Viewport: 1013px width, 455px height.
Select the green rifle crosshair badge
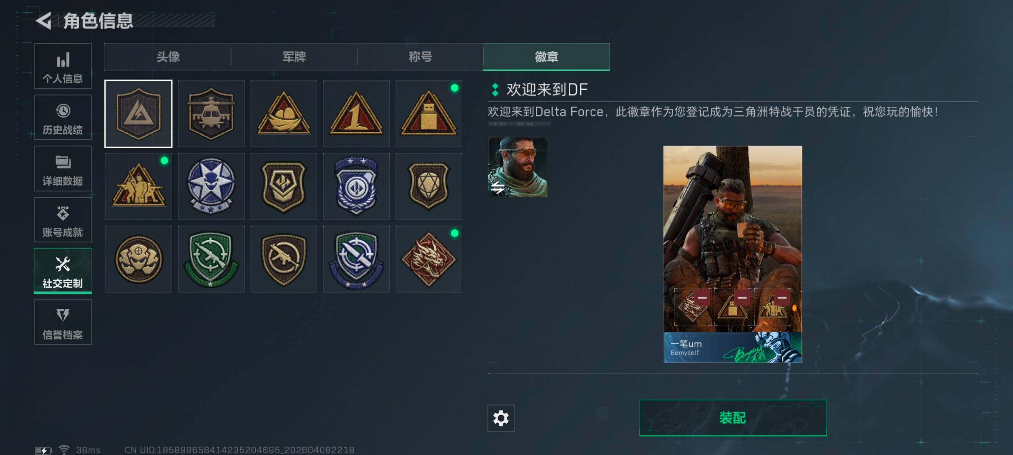[211, 259]
